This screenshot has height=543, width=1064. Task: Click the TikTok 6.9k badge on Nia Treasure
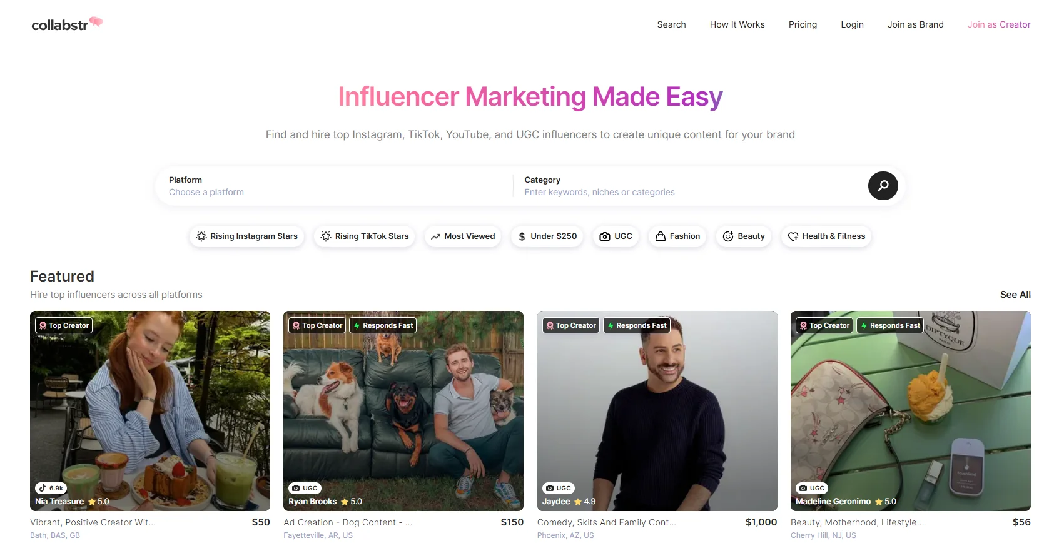click(x=51, y=488)
